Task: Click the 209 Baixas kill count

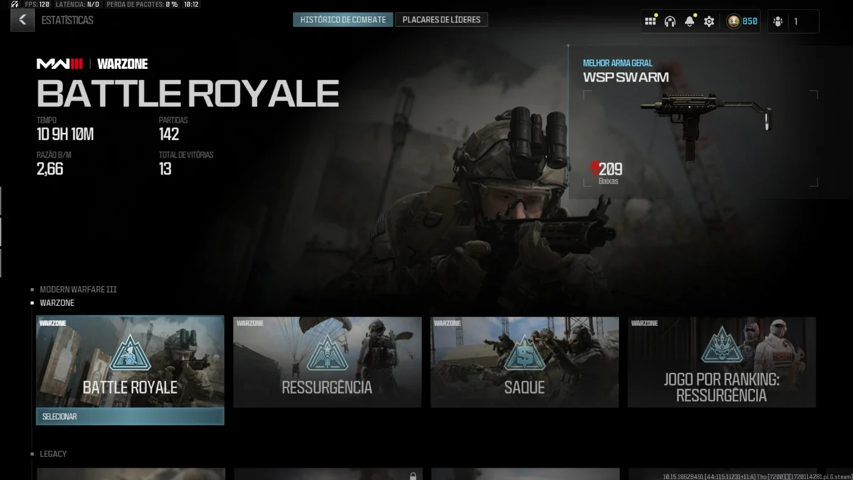Action: tap(609, 172)
